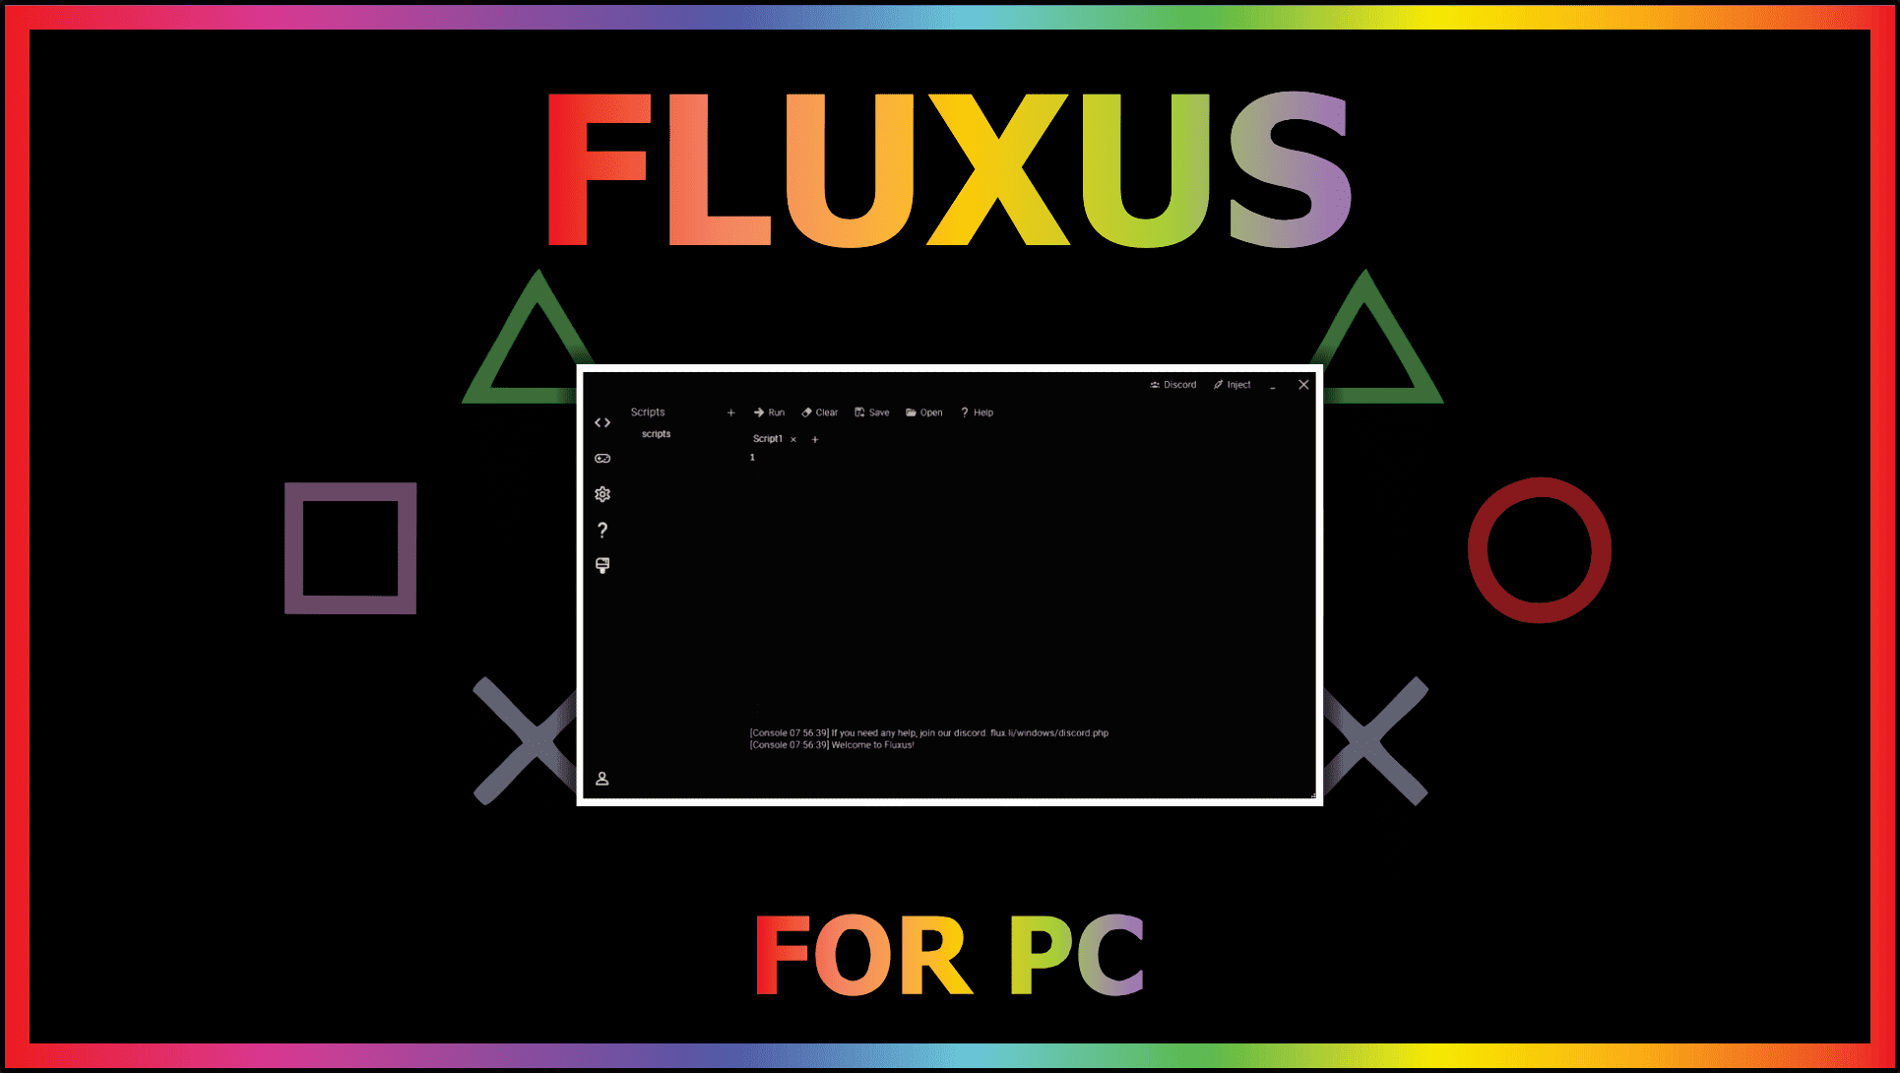Click the save icon in toolbar

[x=871, y=412]
